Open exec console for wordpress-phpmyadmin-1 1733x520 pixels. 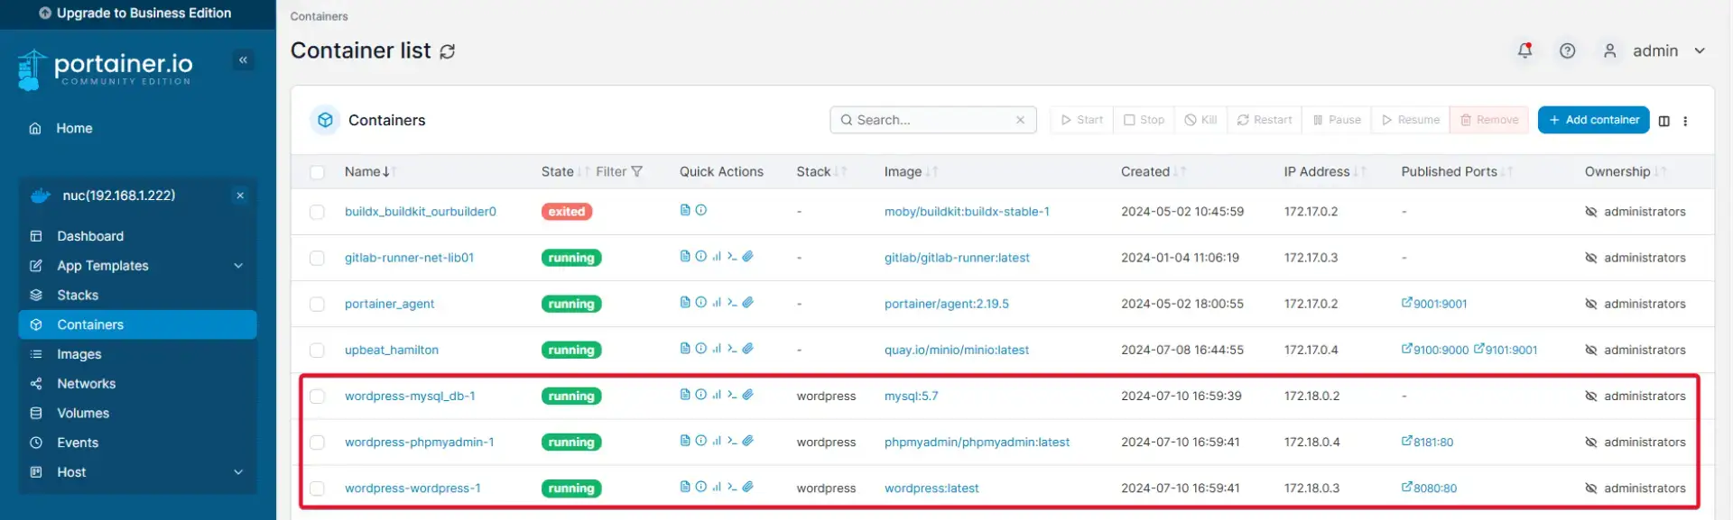(x=732, y=441)
